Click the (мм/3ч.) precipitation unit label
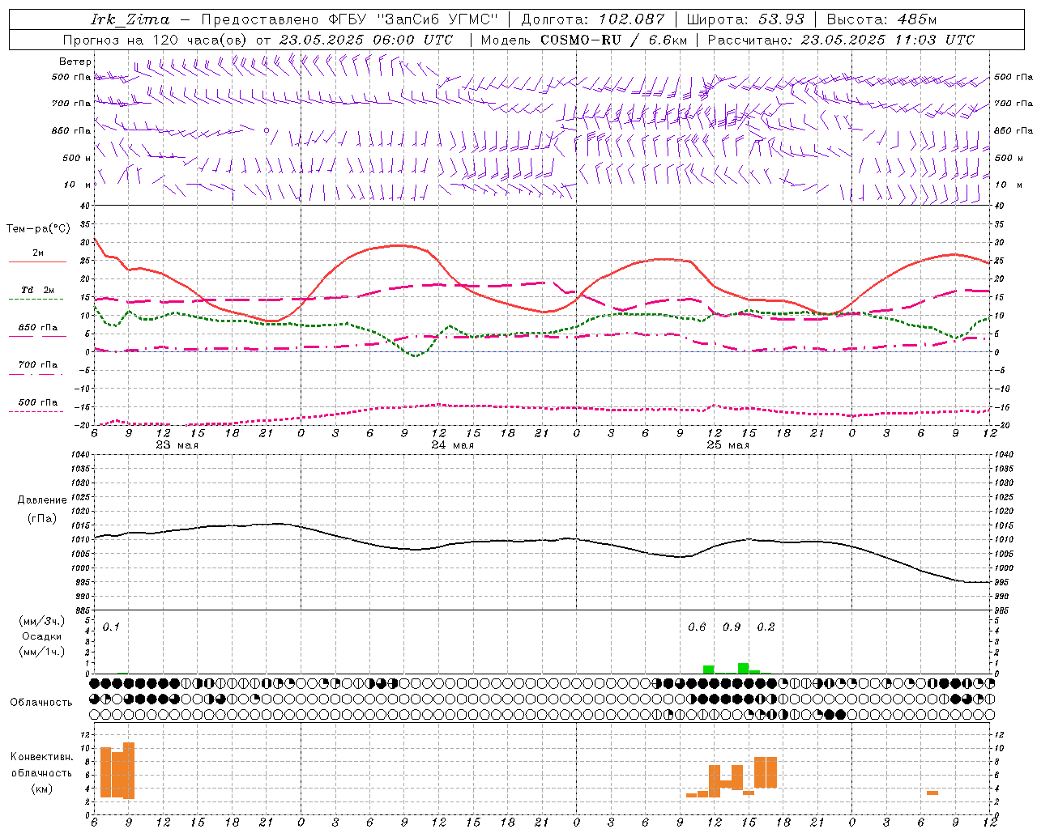 pos(41,621)
